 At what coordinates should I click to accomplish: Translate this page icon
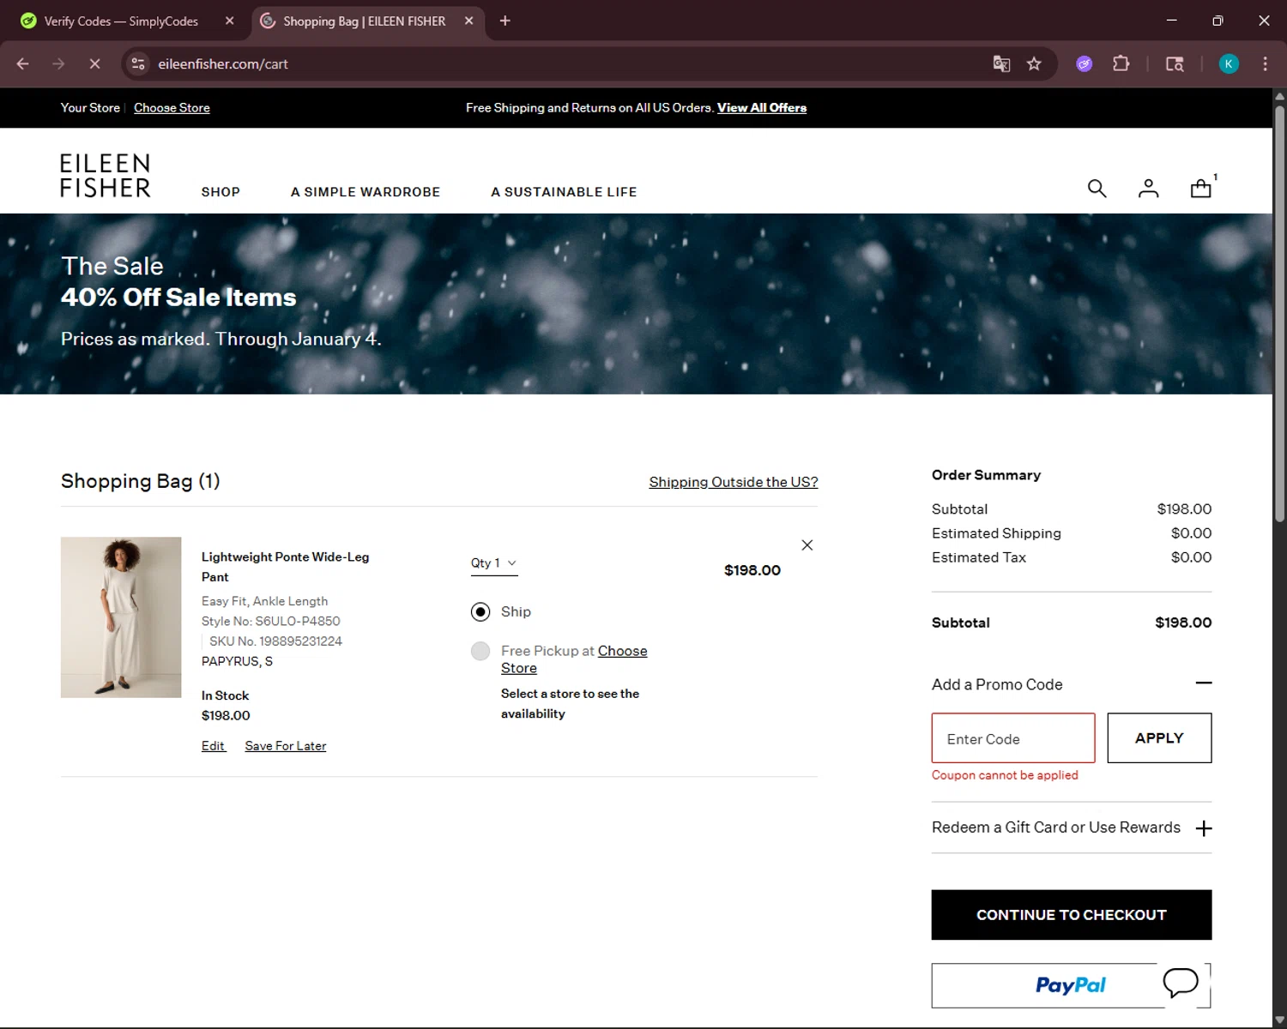[x=1001, y=63]
